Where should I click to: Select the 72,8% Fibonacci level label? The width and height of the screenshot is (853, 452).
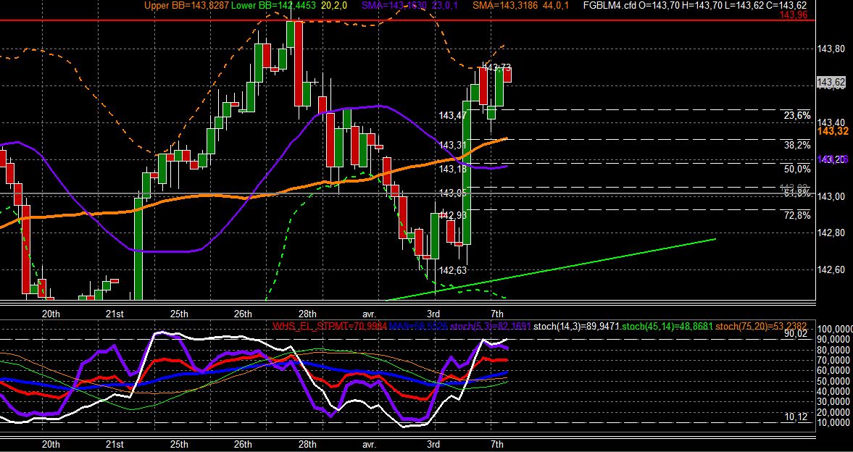[797, 215]
